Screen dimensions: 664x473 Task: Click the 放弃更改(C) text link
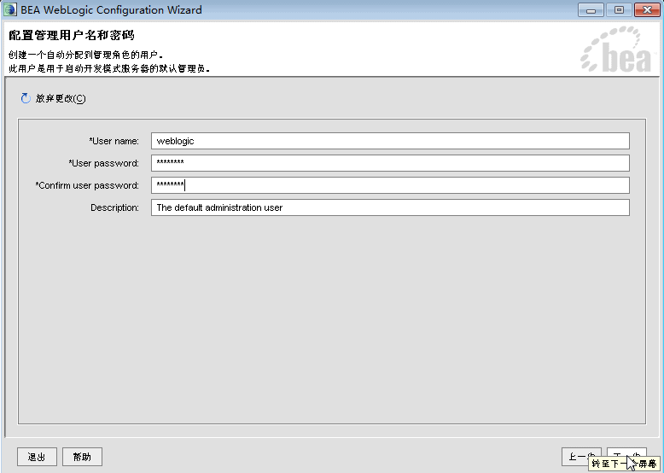pos(61,98)
